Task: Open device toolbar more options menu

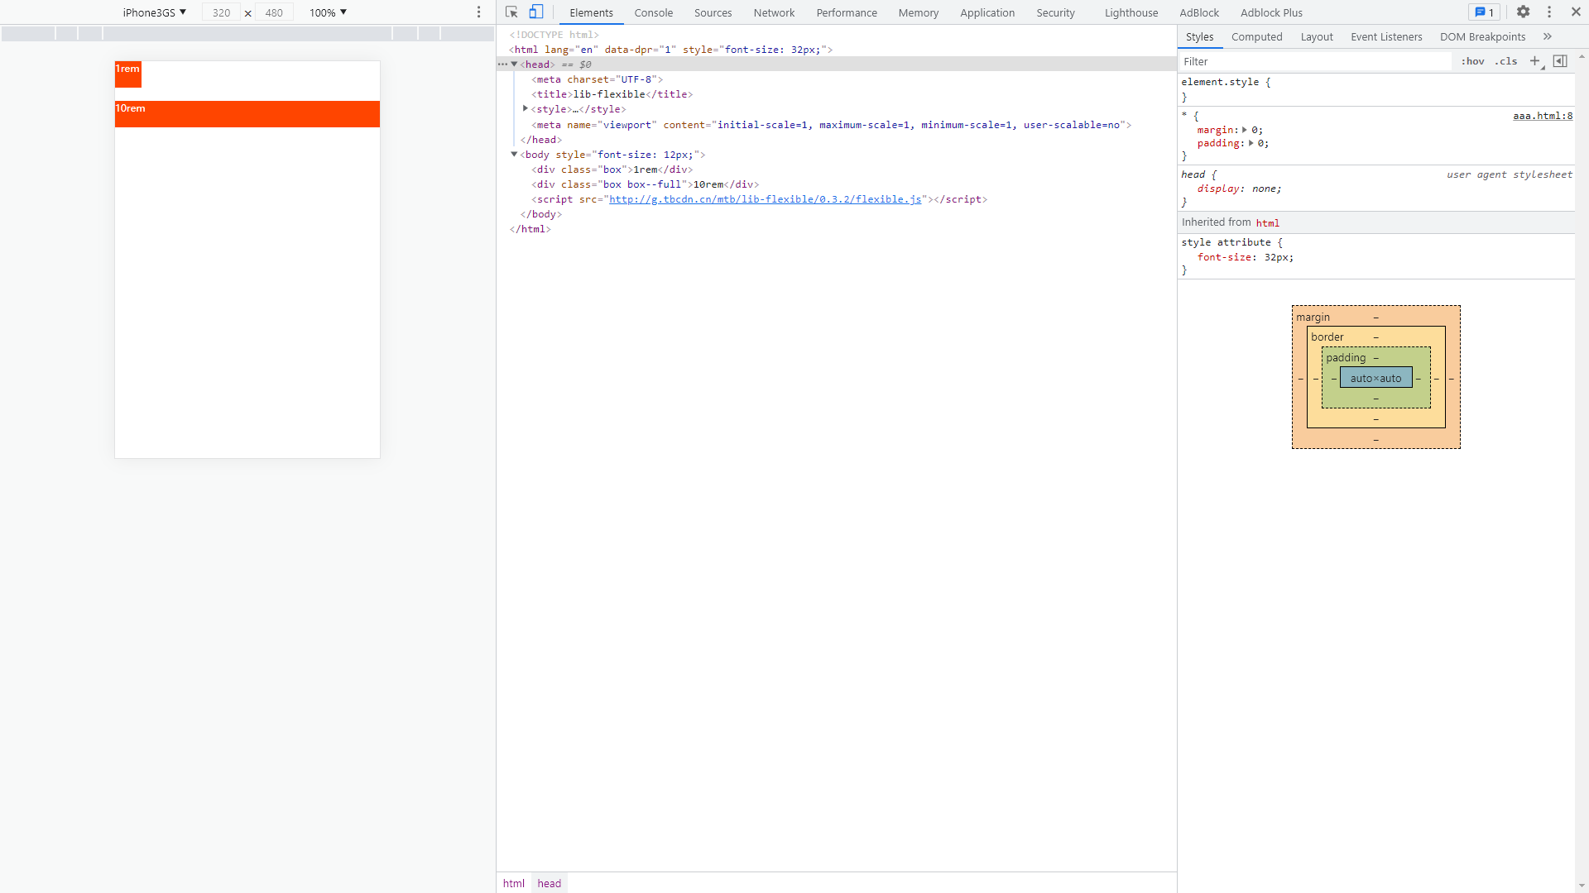Action: click(x=478, y=12)
